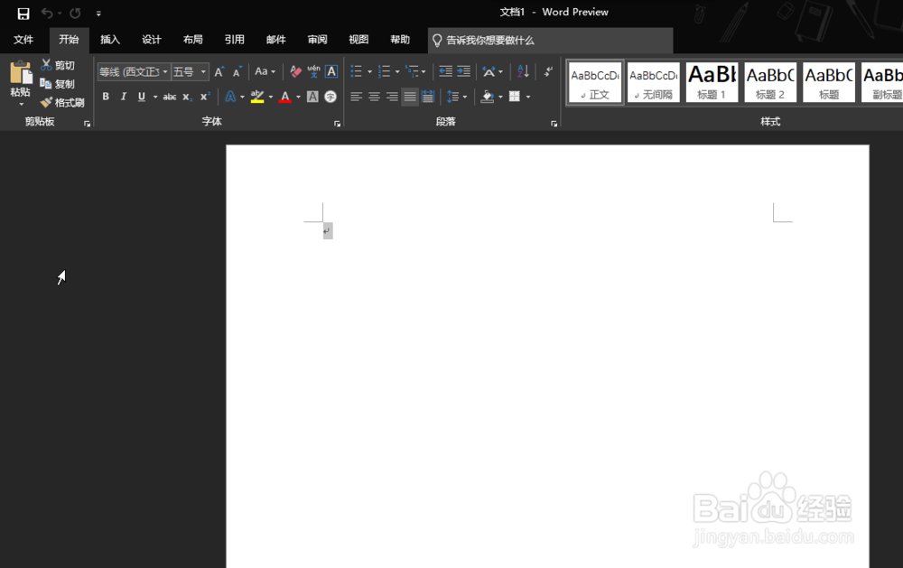Image resolution: width=903 pixels, height=568 pixels.
Task: Click the Enclose Characters icon
Action: click(330, 97)
